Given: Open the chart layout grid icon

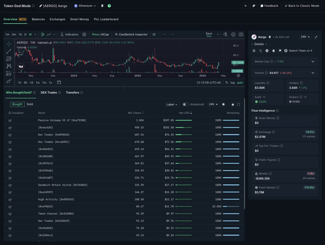Looking at the screenshot, I should [x=84, y=34].
